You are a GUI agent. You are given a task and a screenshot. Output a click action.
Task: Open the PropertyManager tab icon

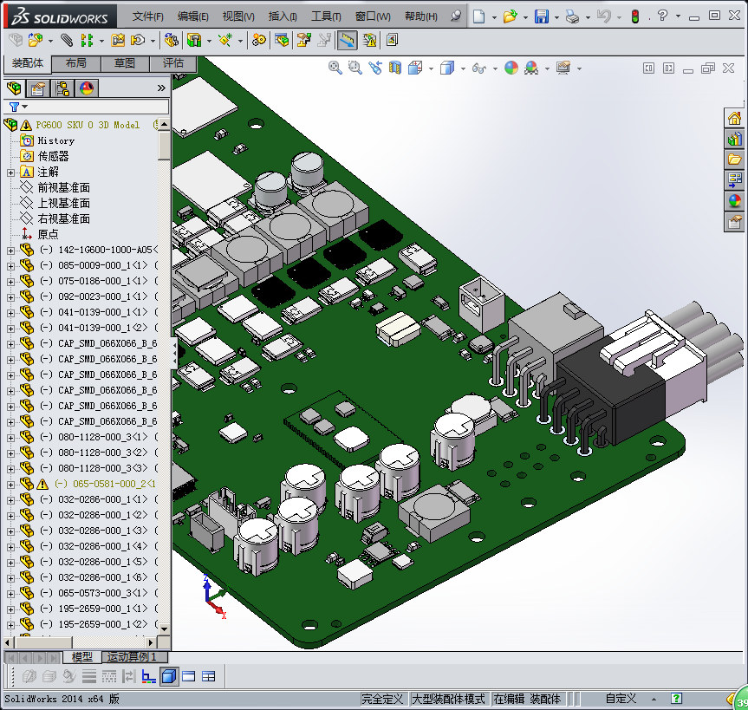tap(37, 88)
